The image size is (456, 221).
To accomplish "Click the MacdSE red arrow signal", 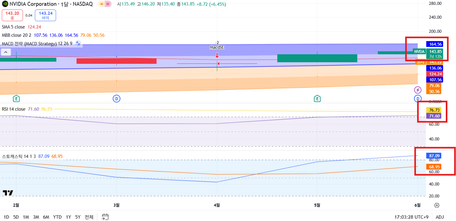I will coord(217,55).
